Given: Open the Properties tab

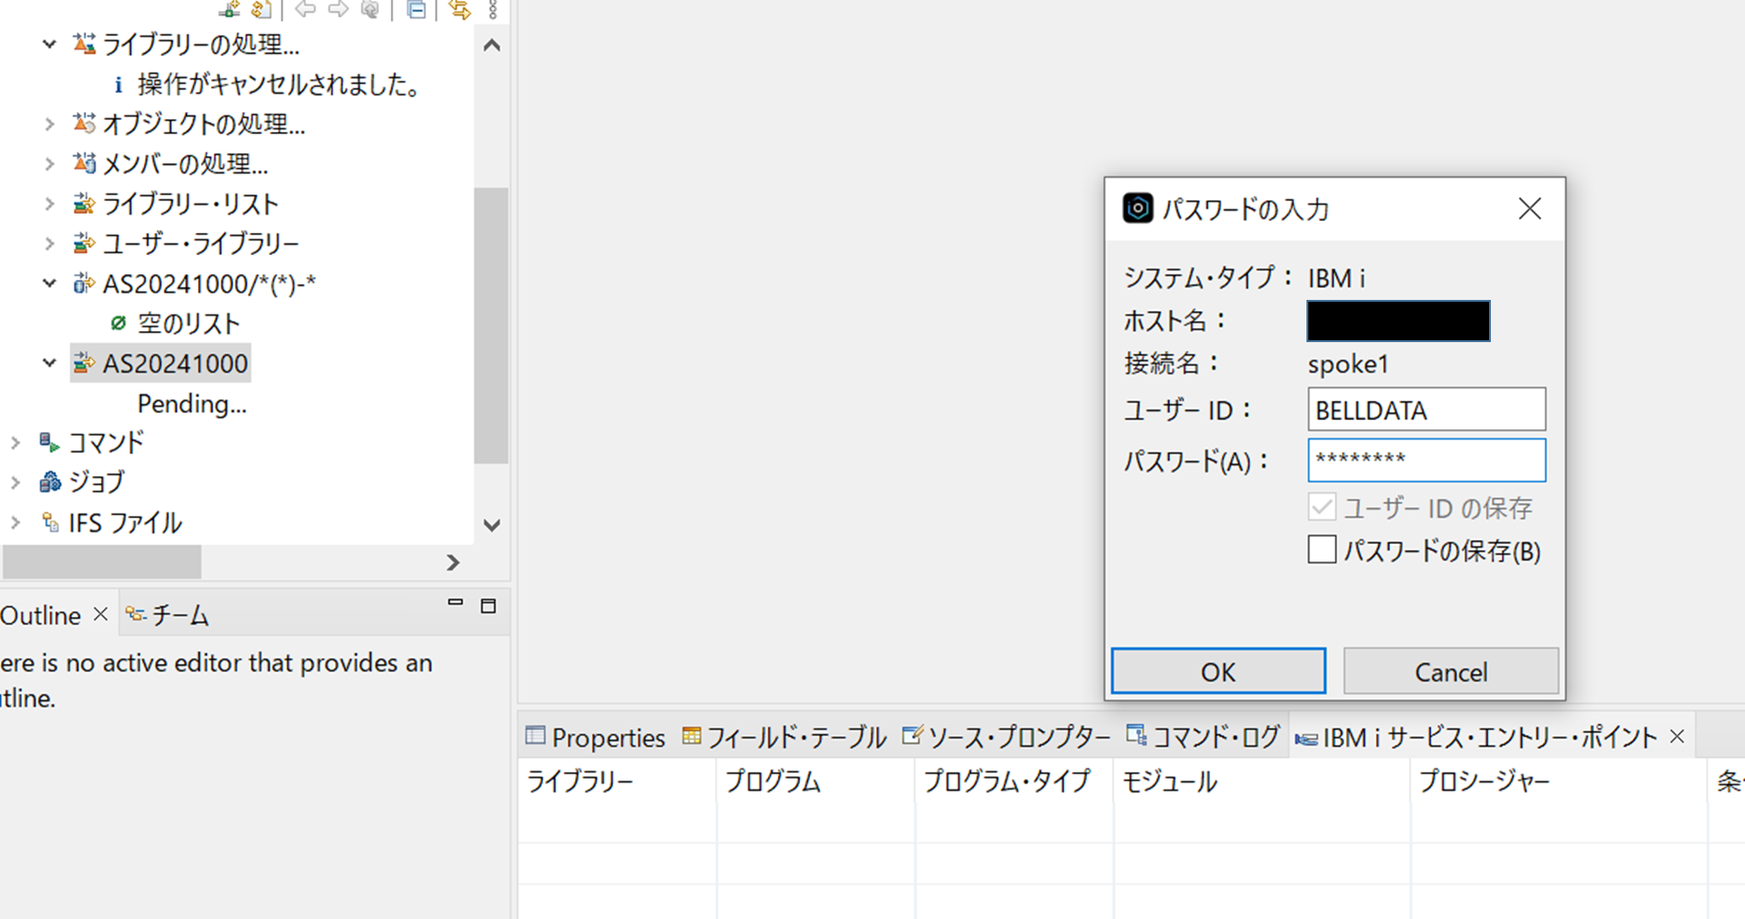Looking at the screenshot, I should (x=595, y=737).
